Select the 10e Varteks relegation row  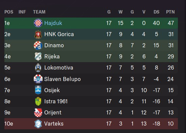[91, 124]
